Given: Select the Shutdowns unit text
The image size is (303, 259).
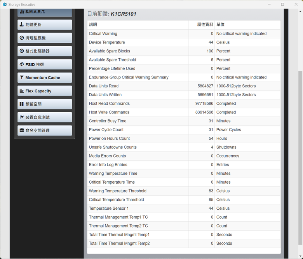Looking at the screenshot, I should [x=226, y=147].
